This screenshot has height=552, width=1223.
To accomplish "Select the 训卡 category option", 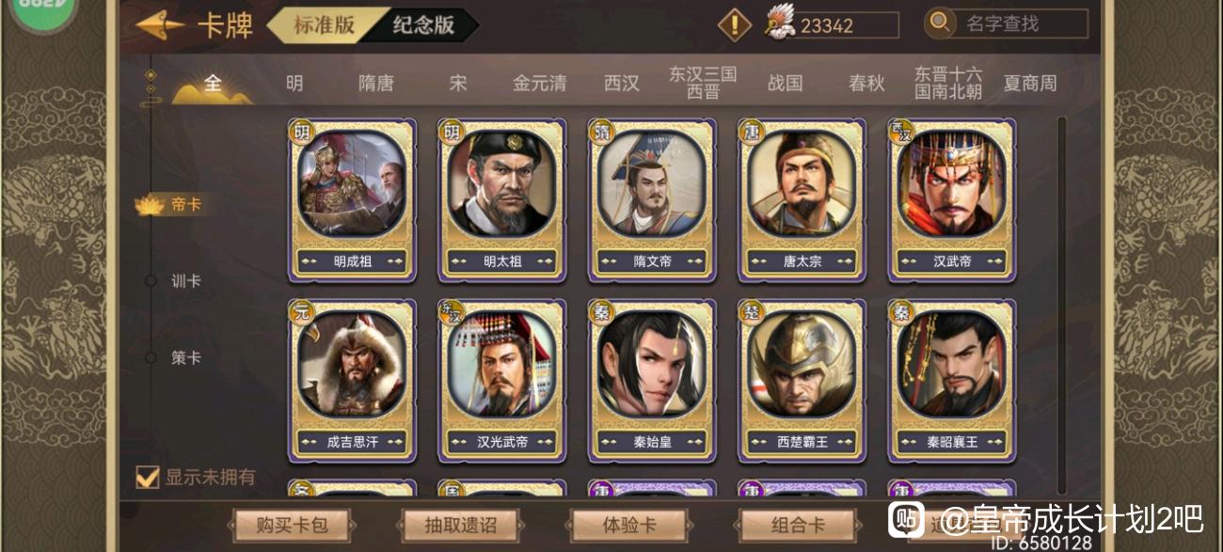I will [186, 281].
